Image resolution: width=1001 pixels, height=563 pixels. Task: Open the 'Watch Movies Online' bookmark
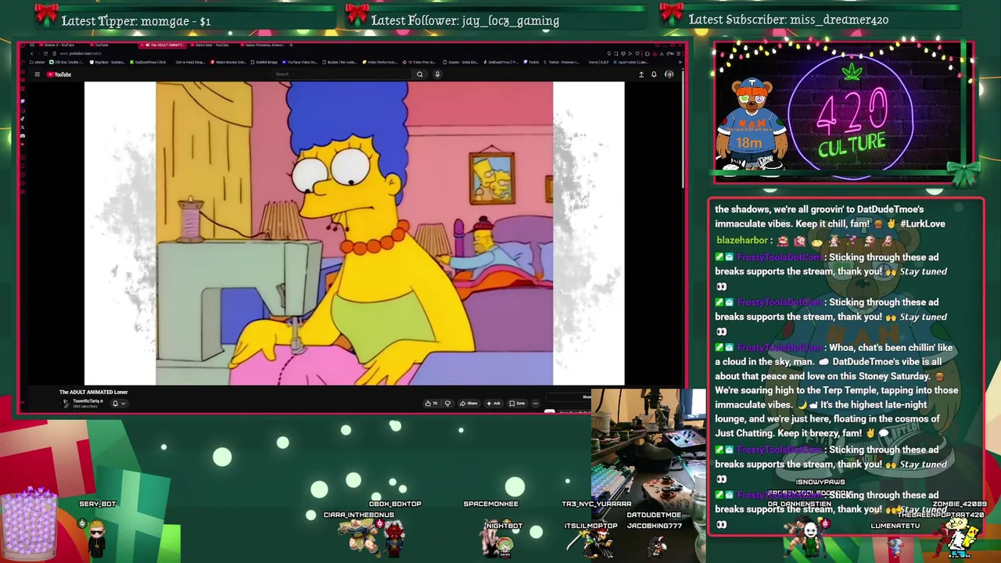click(x=229, y=63)
